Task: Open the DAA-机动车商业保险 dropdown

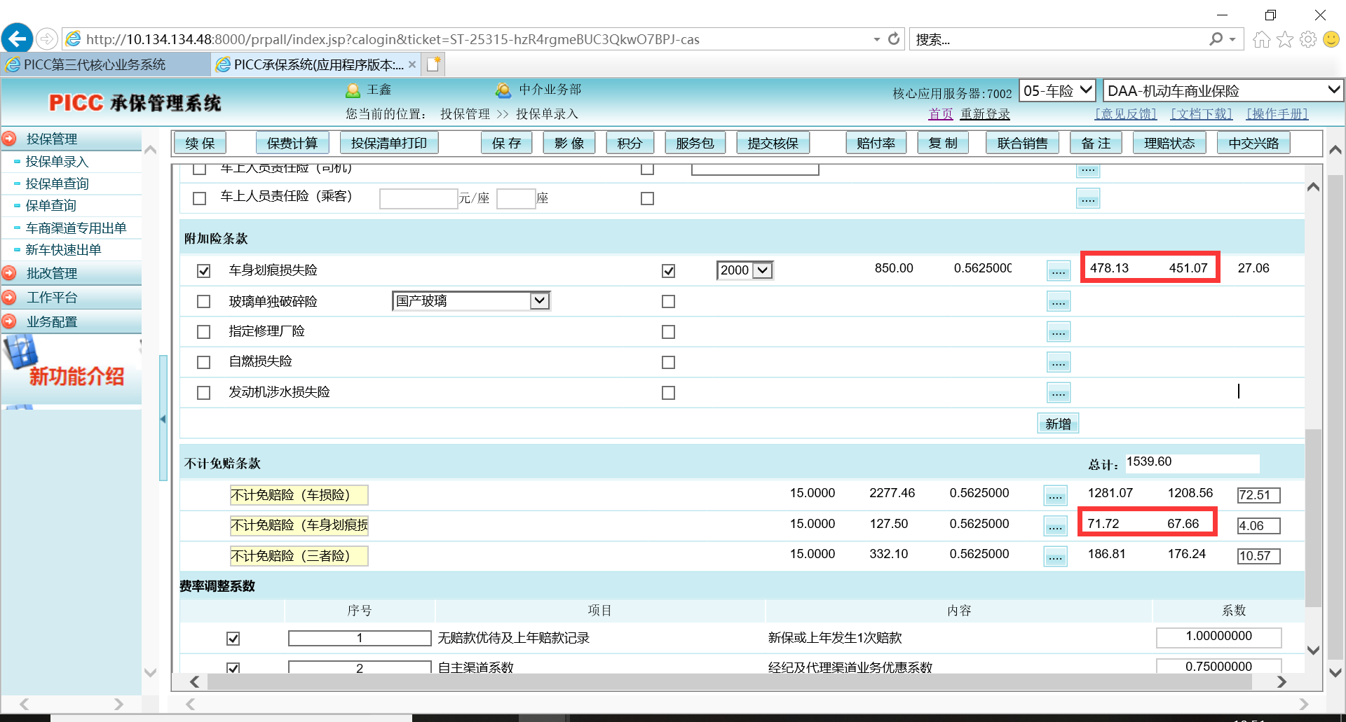Action: 1333,90
